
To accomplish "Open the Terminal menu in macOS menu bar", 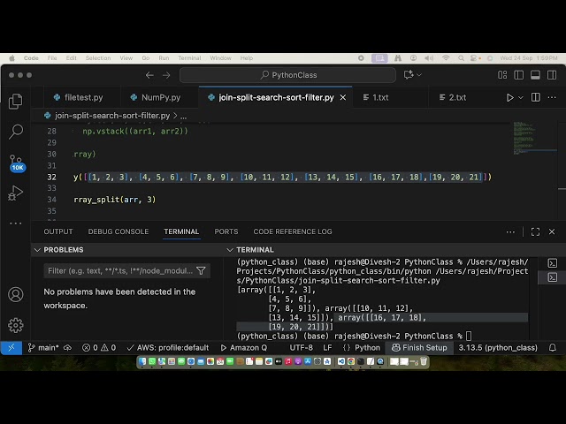I will coord(189,58).
